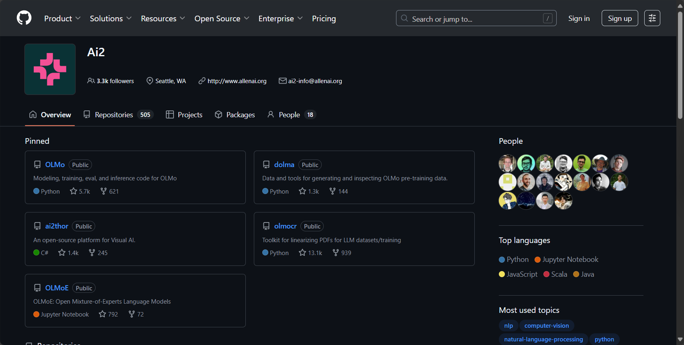This screenshot has width=684, height=345.
Task: Expand the Product menu
Action: 62,18
